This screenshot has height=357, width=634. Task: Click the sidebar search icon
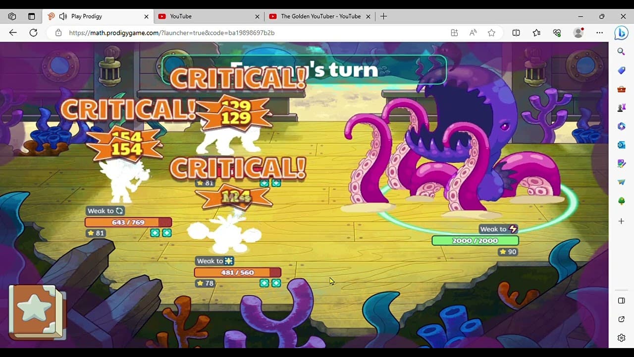click(621, 52)
